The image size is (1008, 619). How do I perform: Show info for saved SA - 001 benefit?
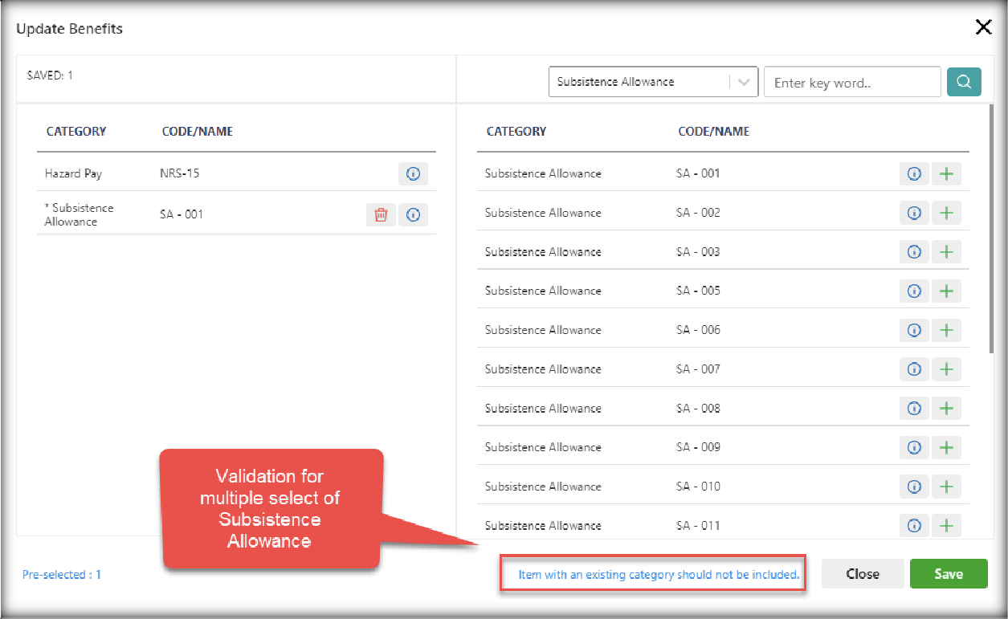pos(413,214)
